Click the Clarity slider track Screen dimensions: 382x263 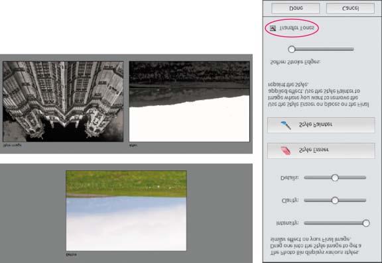tap(335, 201)
